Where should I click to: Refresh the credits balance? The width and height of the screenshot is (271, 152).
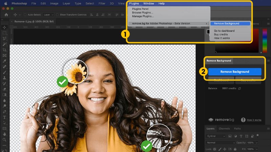coord(239,88)
